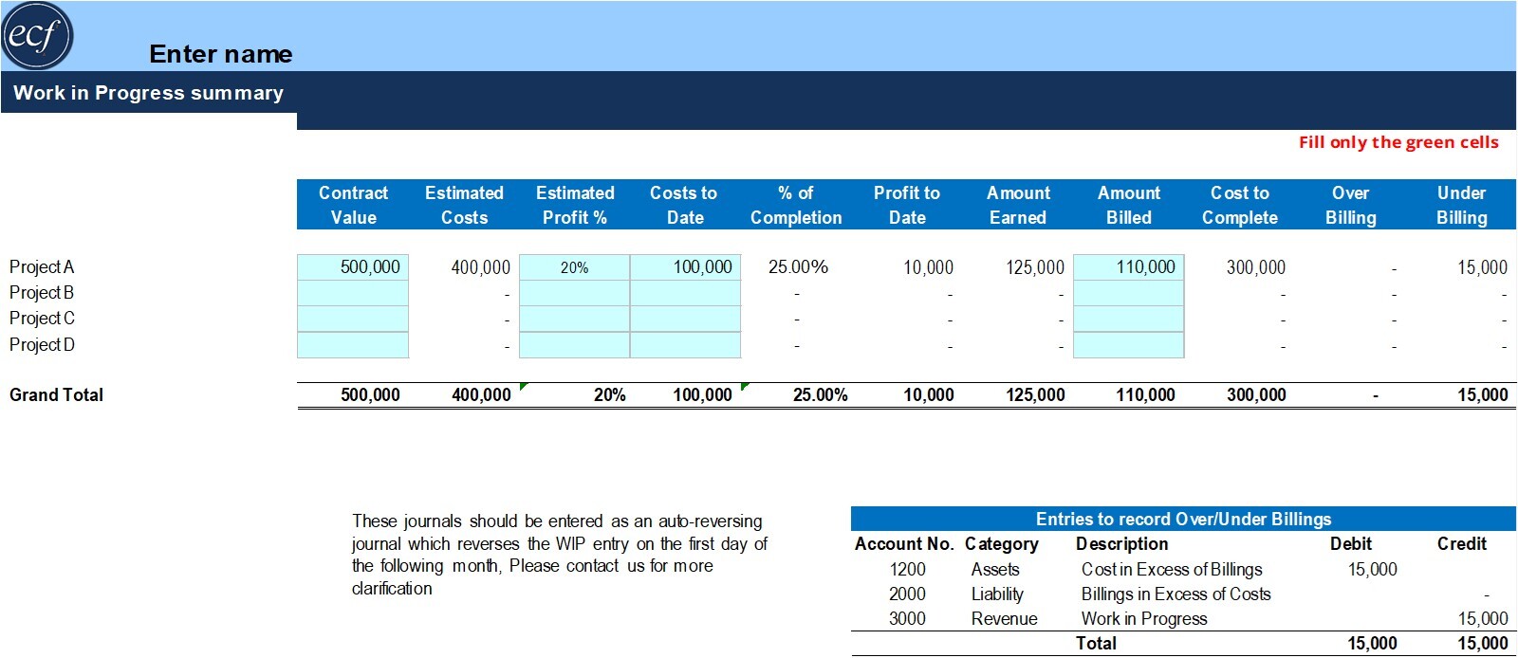Click the auto-reversing journal instructions text

coord(559,555)
